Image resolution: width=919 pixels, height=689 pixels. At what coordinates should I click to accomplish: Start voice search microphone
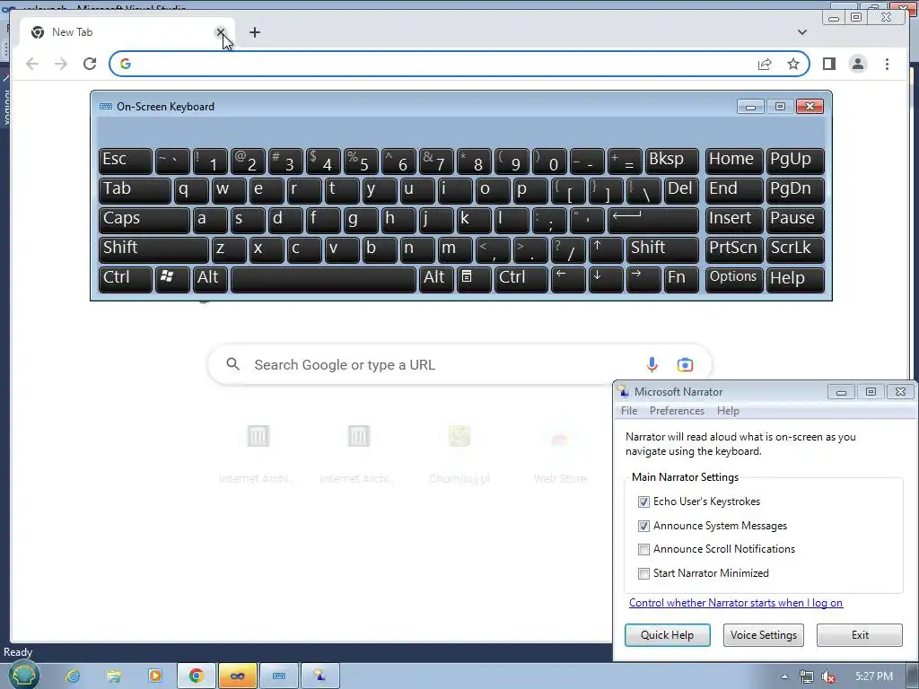[652, 364]
